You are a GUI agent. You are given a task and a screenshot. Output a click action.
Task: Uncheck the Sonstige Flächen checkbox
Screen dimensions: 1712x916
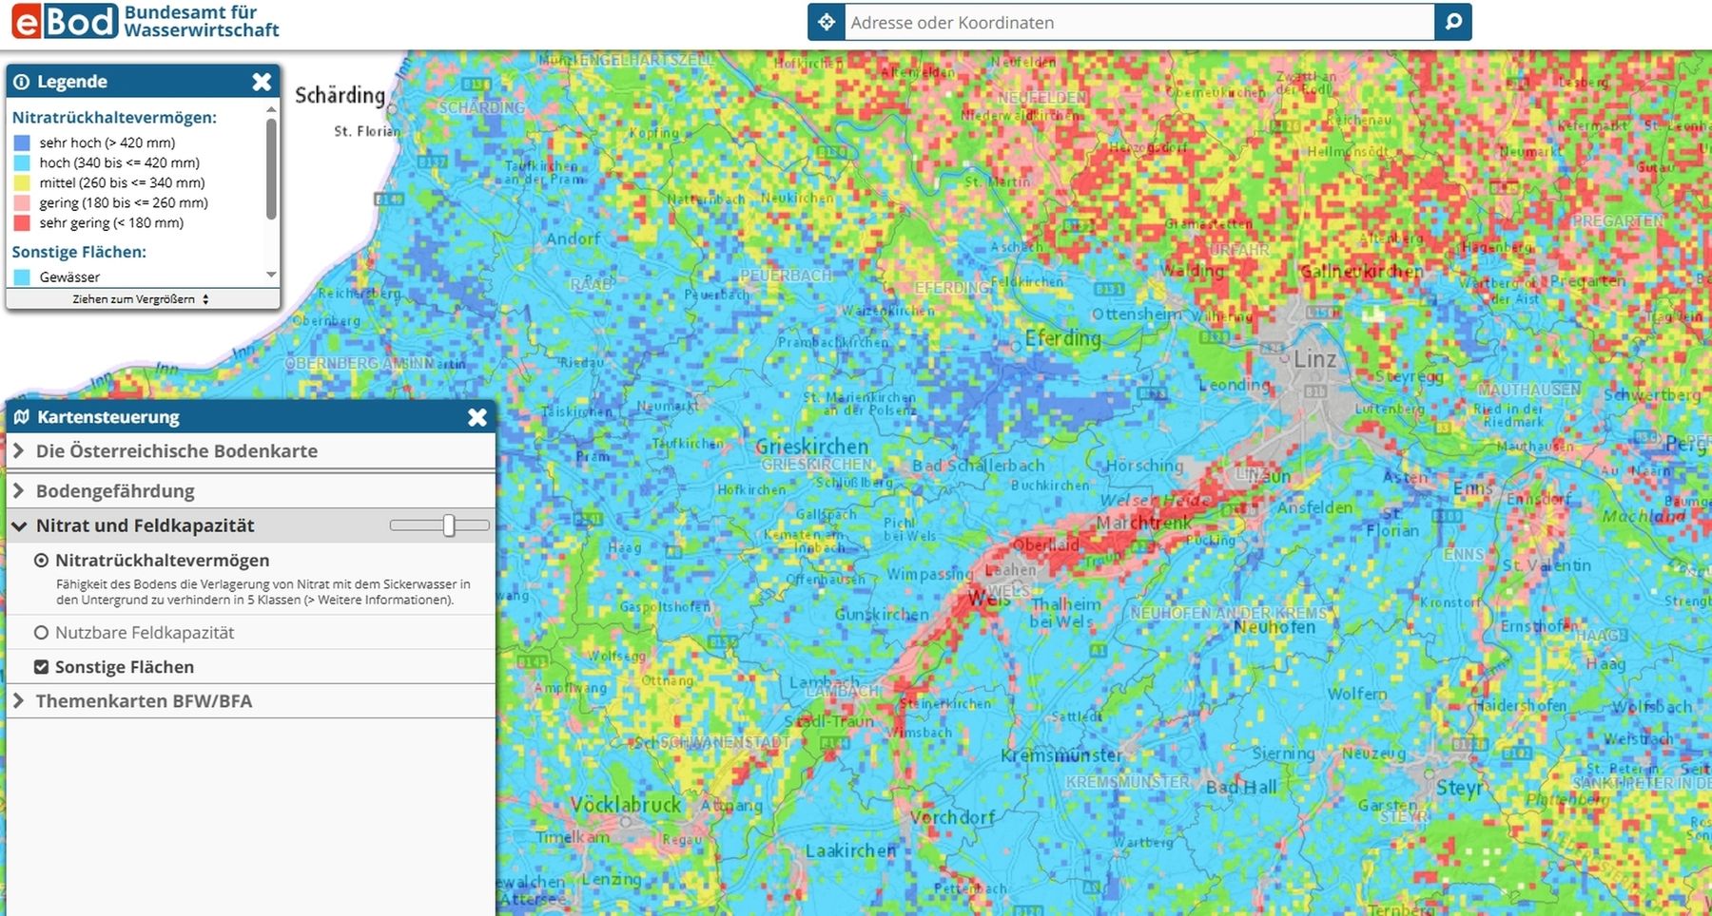(41, 667)
